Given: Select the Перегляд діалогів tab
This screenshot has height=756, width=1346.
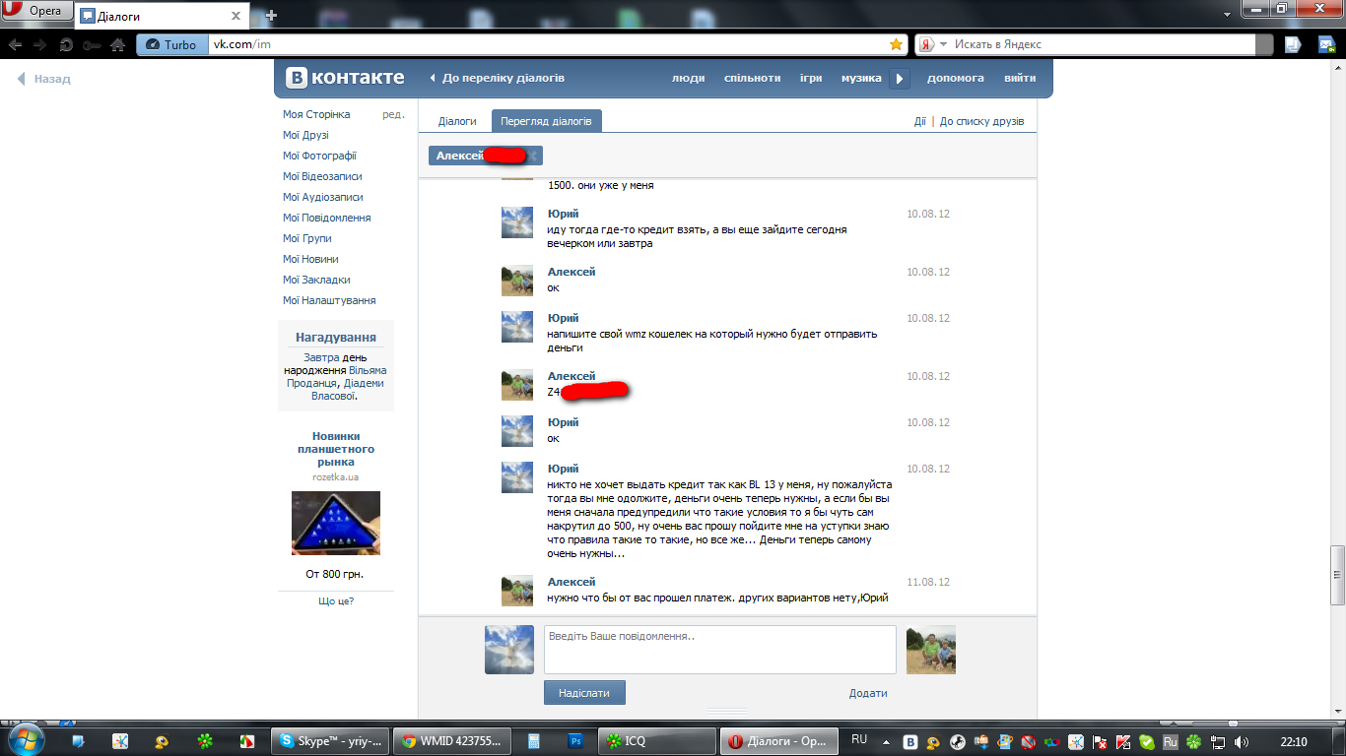Looking at the screenshot, I should (546, 121).
